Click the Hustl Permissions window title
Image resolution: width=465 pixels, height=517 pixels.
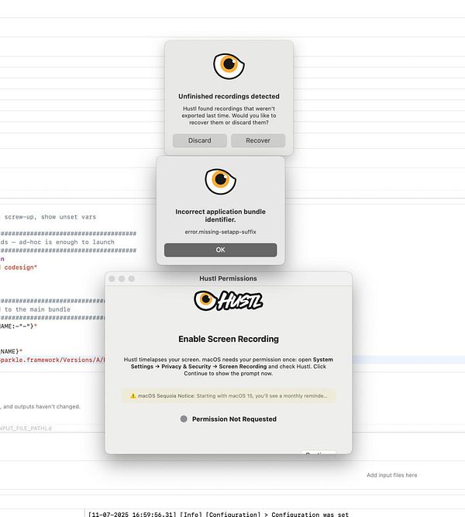point(228,278)
